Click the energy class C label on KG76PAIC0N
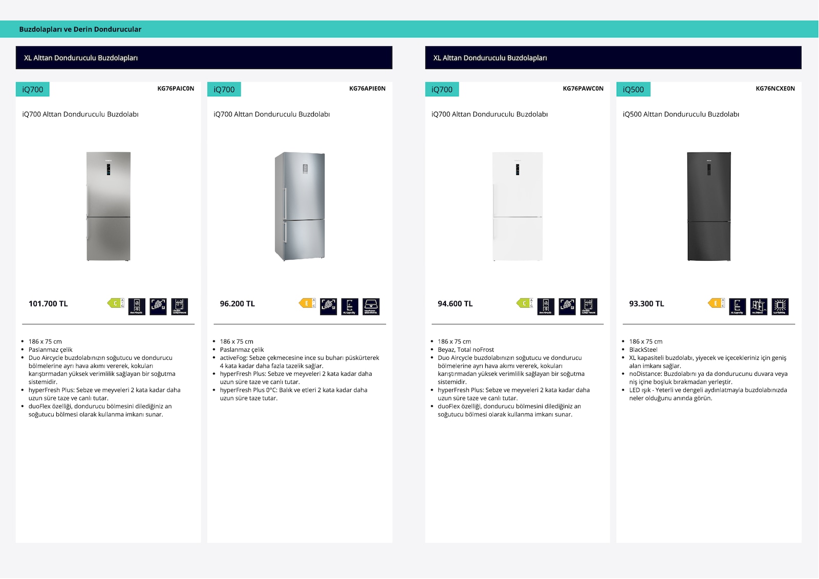 click(x=116, y=303)
